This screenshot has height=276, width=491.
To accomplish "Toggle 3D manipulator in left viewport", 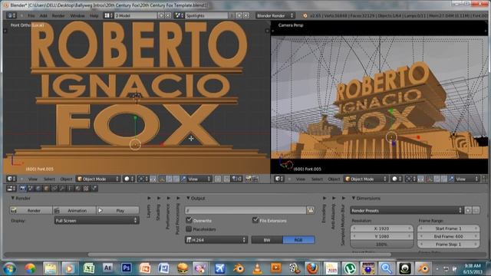I will (162, 179).
